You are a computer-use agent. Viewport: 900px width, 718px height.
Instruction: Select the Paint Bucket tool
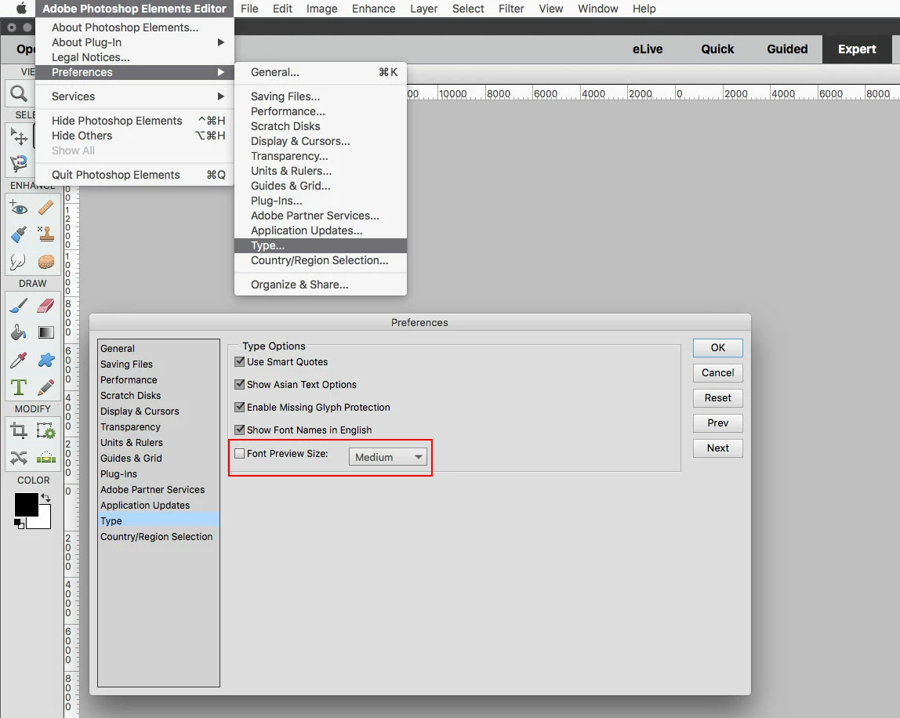[18, 332]
